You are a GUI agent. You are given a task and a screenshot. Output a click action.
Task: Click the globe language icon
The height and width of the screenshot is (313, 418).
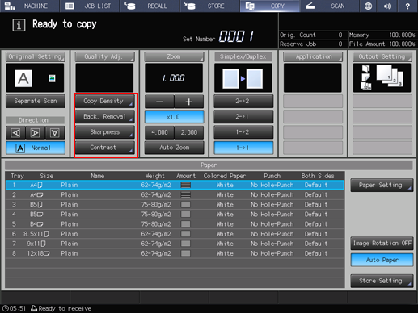point(368,6)
